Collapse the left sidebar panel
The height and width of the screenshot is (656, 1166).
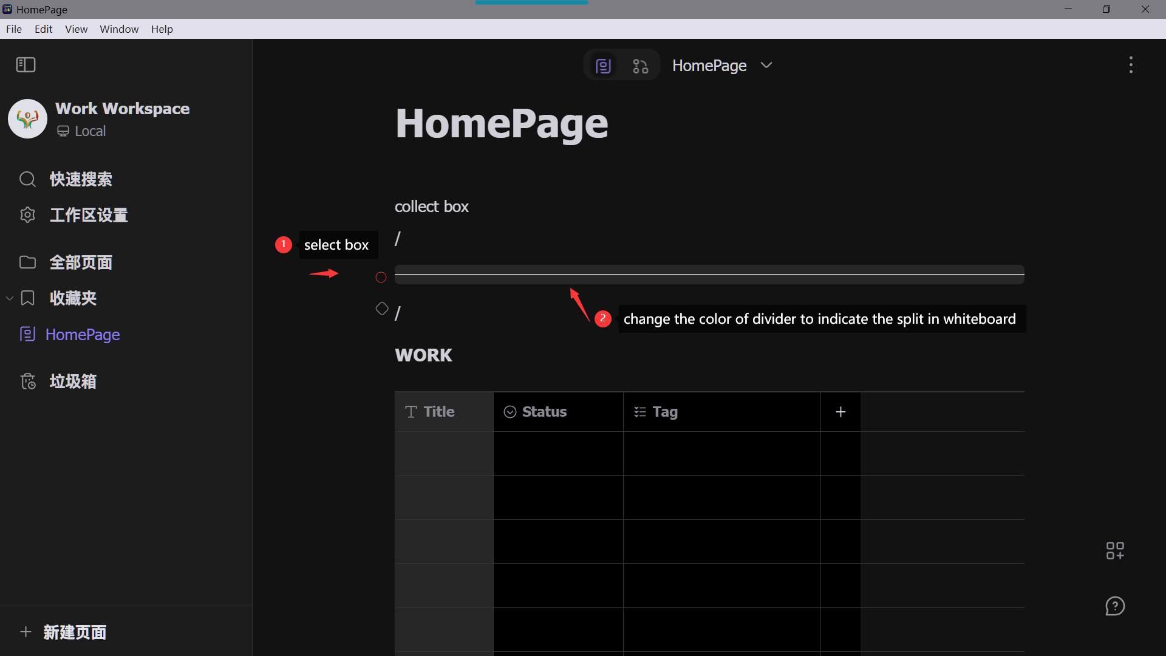[x=26, y=64]
